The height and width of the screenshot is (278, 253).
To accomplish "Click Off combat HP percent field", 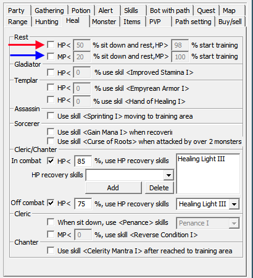I will pyautogui.click(x=83, y=204).
